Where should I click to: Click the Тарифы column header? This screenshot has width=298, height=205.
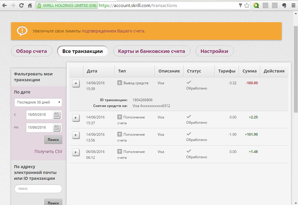click(x=227, y=71)
